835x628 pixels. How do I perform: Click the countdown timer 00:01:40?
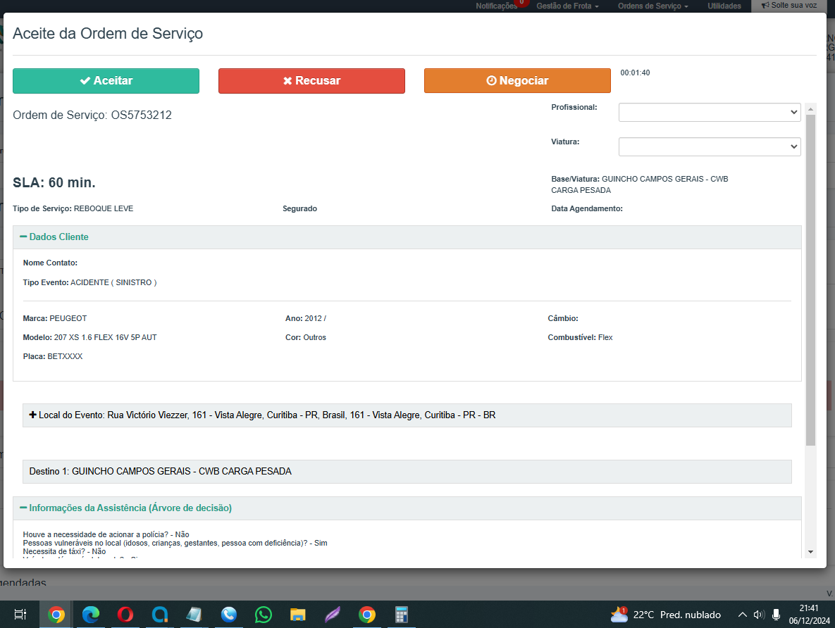[x=635, y=73]
